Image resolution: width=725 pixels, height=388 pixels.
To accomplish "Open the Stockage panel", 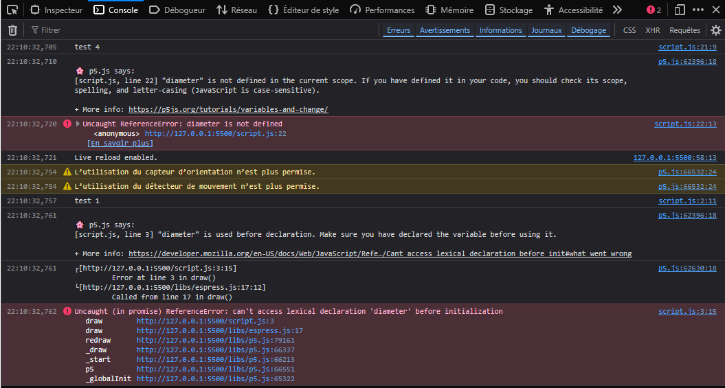I will coord(509,10).
